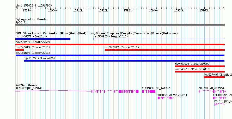Click the 15900k ruler tick label
The image size is (232, 119).
[x=53, y=10]
